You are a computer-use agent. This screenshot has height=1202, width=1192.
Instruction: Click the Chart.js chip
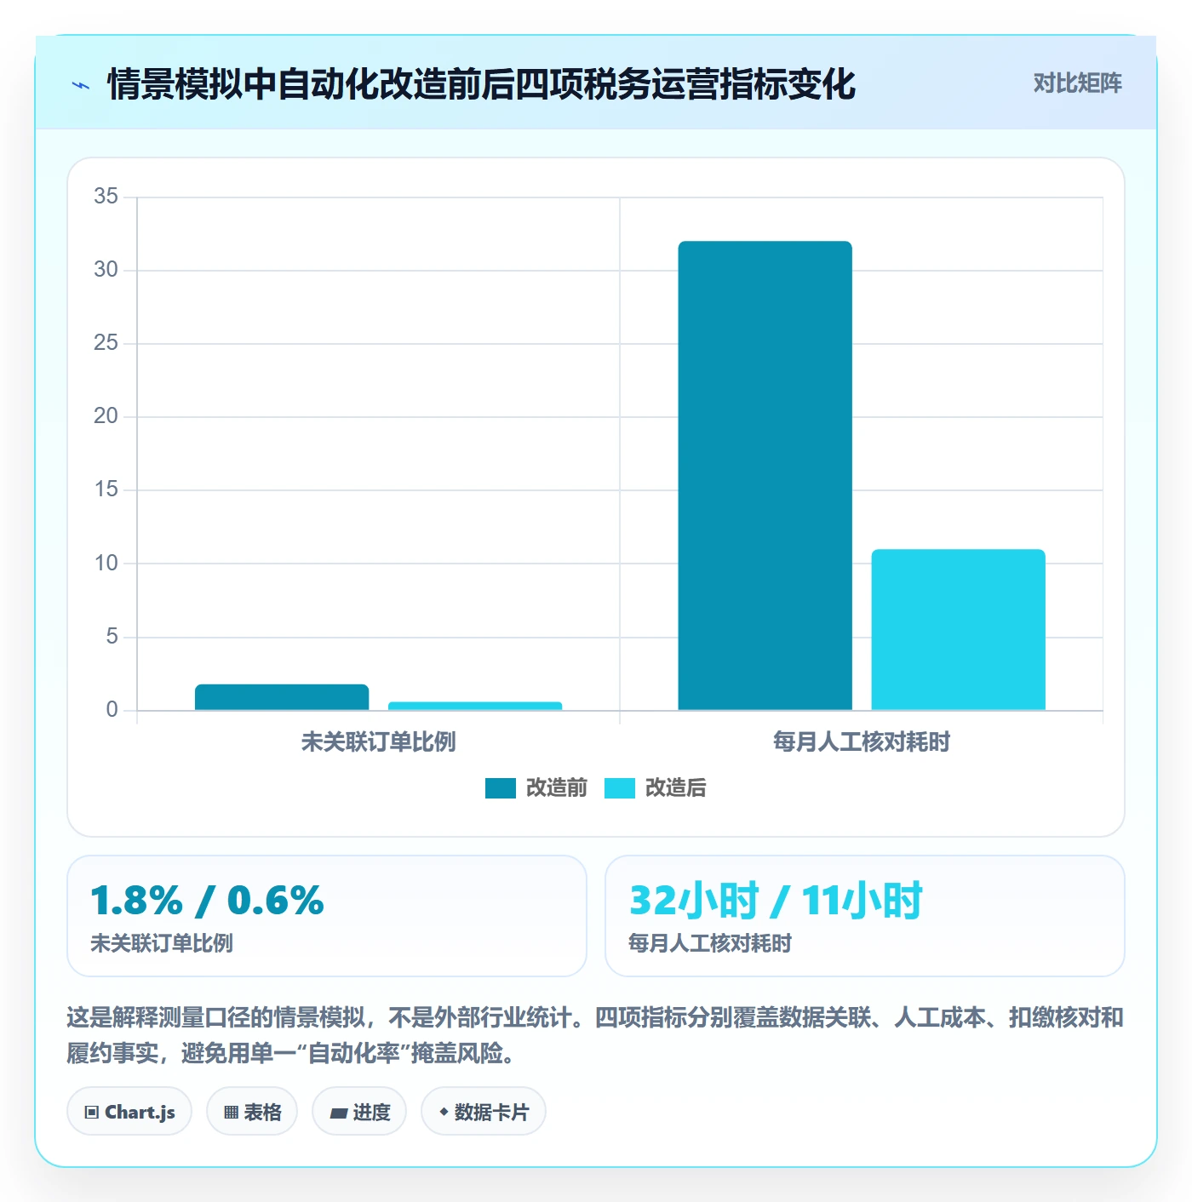pos(129,1112)
